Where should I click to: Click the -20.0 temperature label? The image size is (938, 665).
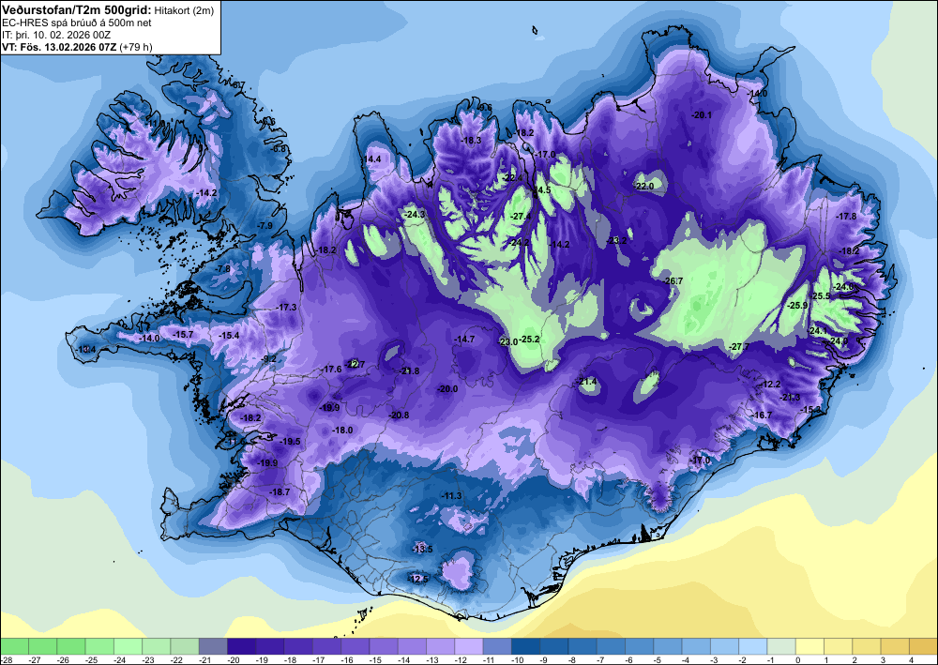pyautogui.click(x=447, y=388)
